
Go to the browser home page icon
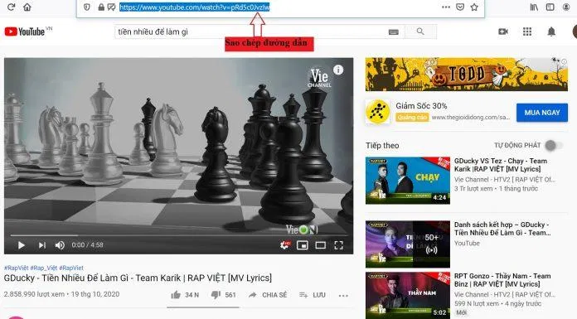point(27,7)
